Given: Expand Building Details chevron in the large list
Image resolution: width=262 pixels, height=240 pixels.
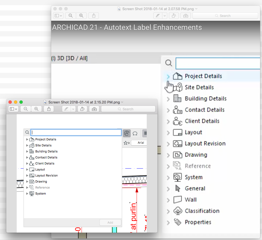Looking at the screenshot, I should pos(168,99).
